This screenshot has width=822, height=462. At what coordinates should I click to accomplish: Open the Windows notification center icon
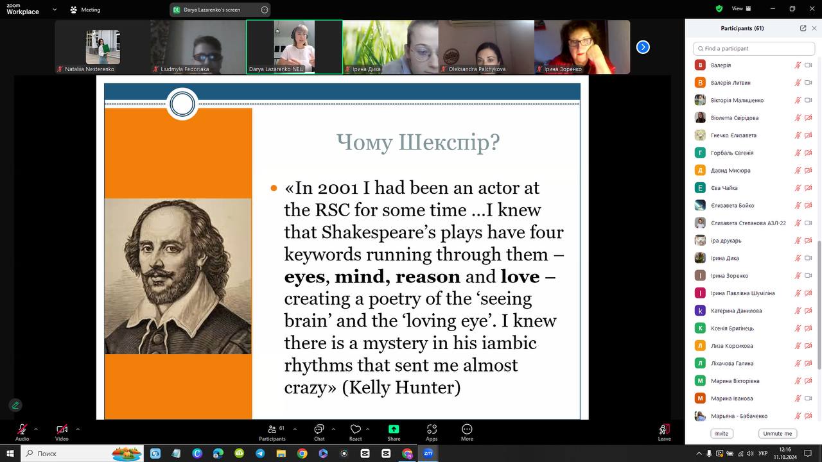click(x=809, y=454)
